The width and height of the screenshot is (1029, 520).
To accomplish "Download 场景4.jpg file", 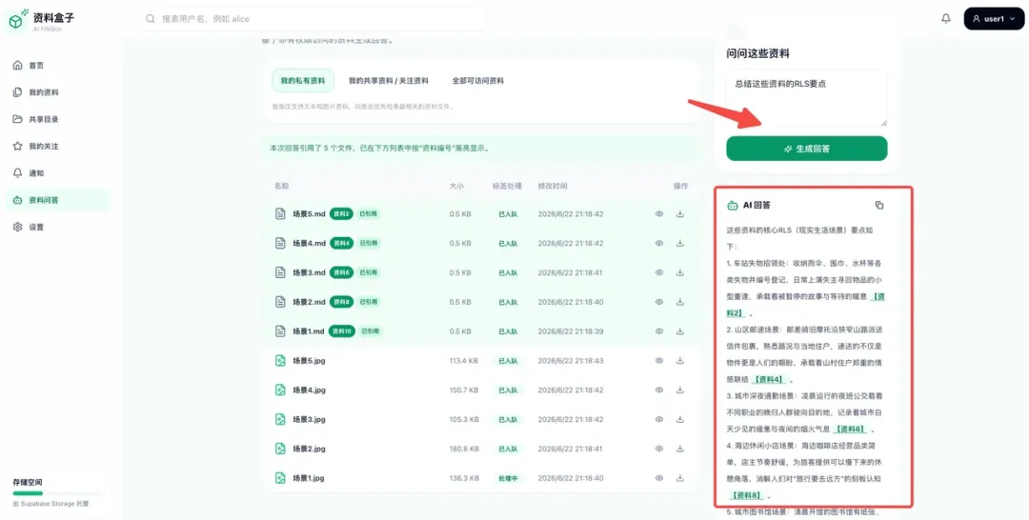I will [680, 390].
